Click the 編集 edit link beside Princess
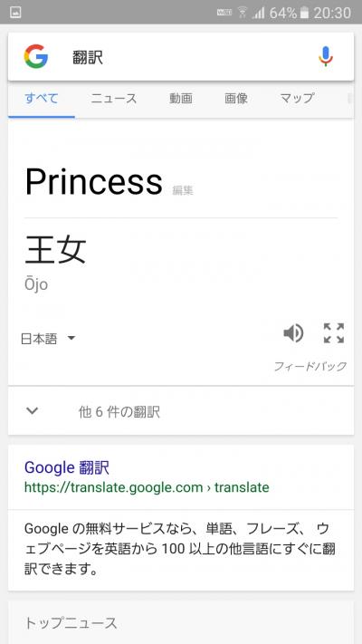 (183, 190)
